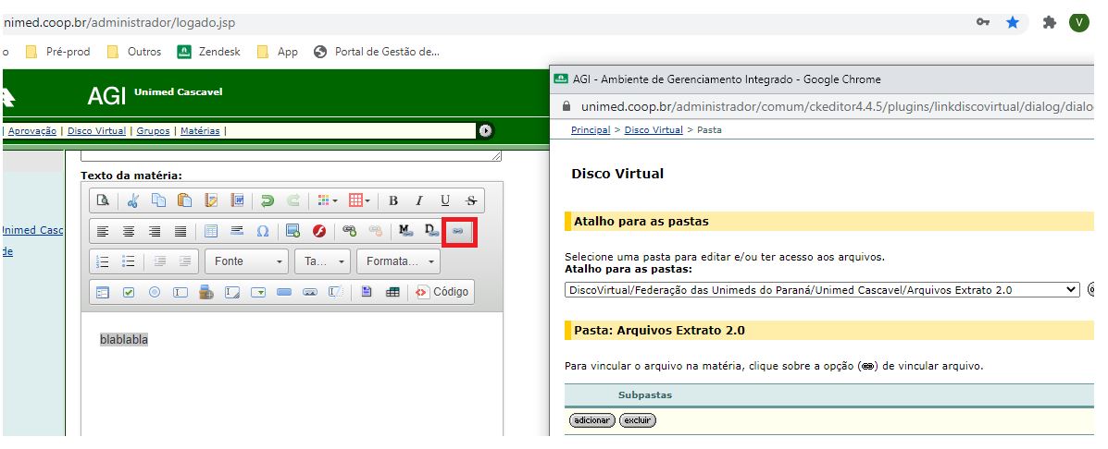This screenshot has width=1108, height=449.
Task: Open Grupos menu in AGI
Action: pyautogui.click(x=154, y=131)
